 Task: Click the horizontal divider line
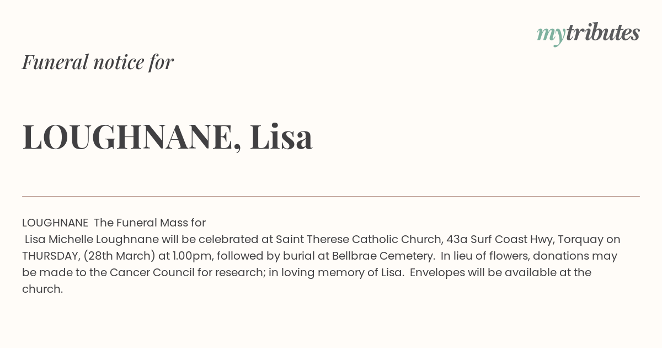tap(331, 196)
